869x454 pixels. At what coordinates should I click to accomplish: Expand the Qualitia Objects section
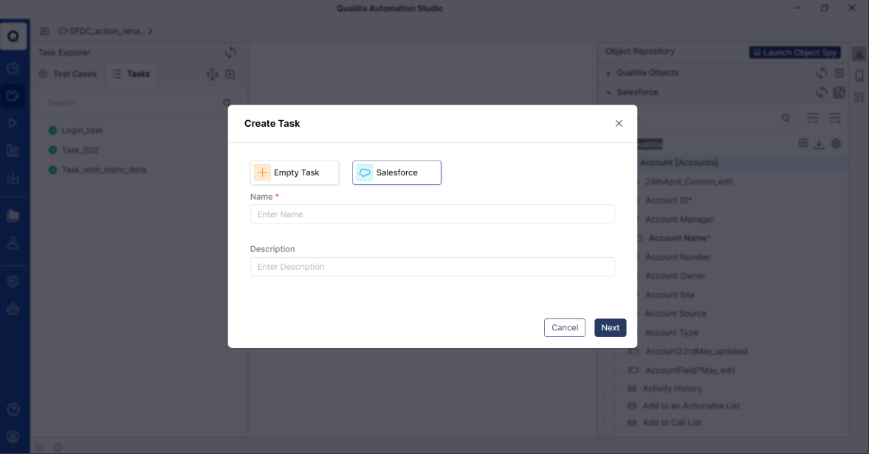click(x=608, y=73)
